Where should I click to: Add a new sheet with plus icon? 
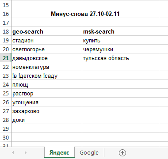(x=122, y=153)
